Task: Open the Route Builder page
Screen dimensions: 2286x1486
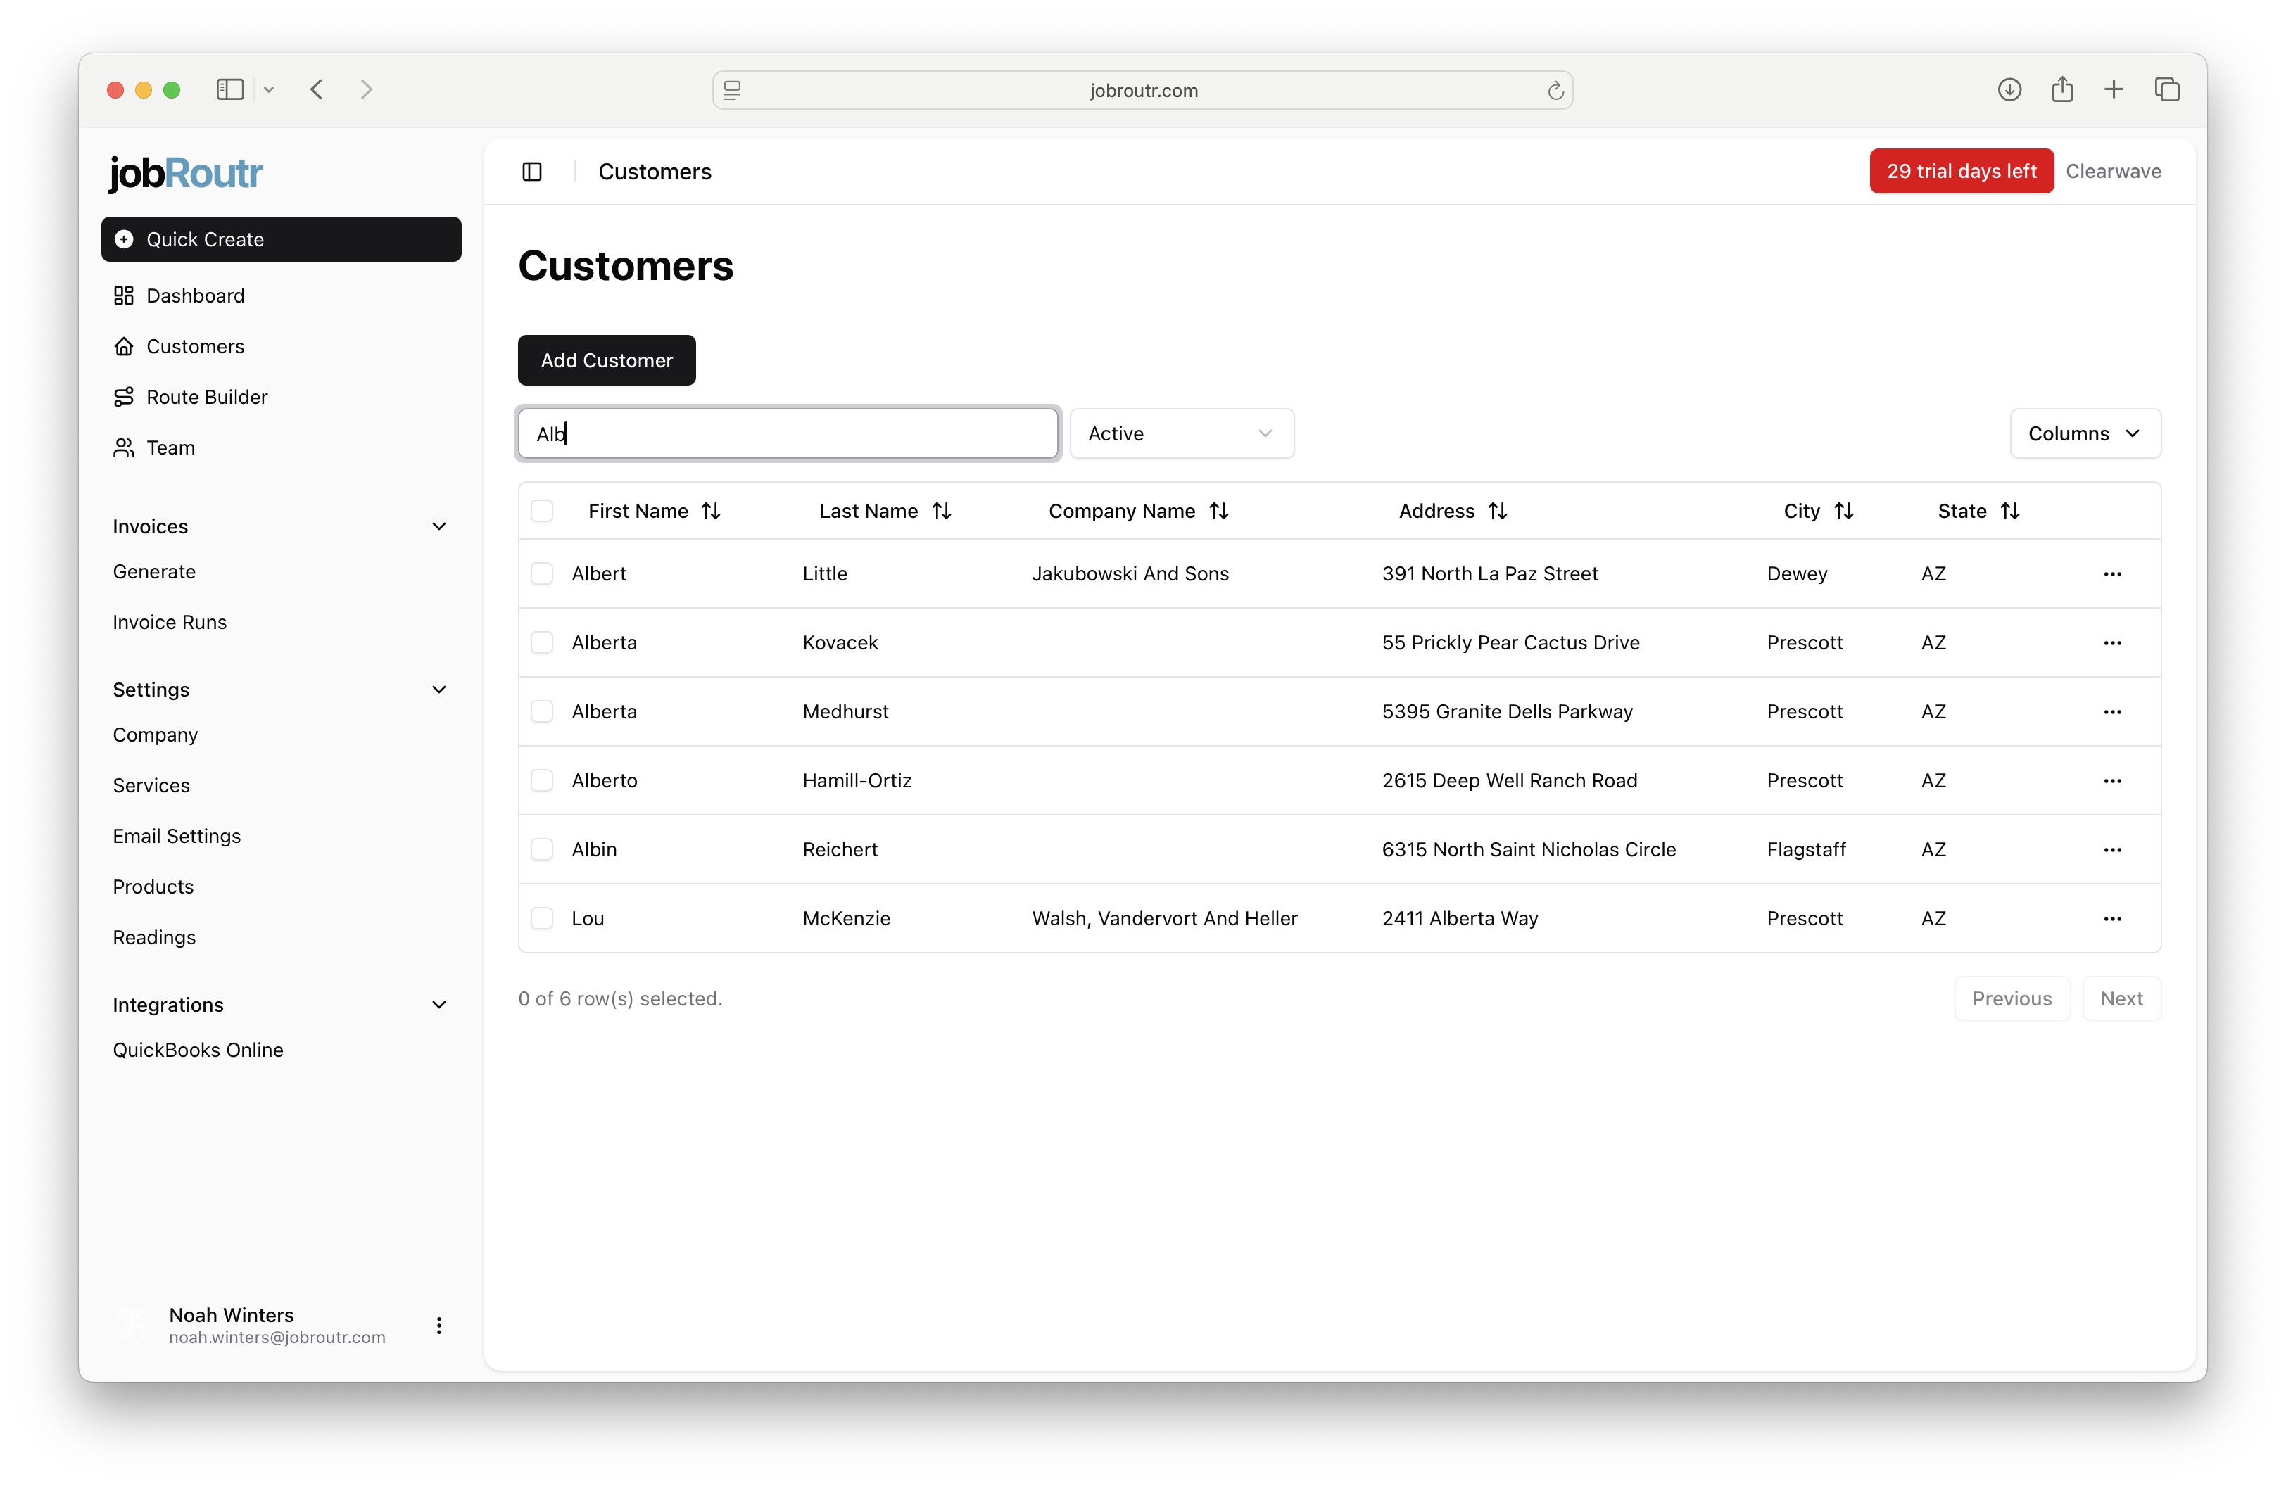Action: pos(206,396)
